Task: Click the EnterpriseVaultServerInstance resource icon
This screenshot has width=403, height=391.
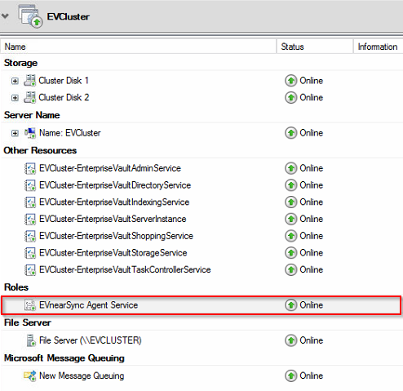Action: [x=30, y=219]
